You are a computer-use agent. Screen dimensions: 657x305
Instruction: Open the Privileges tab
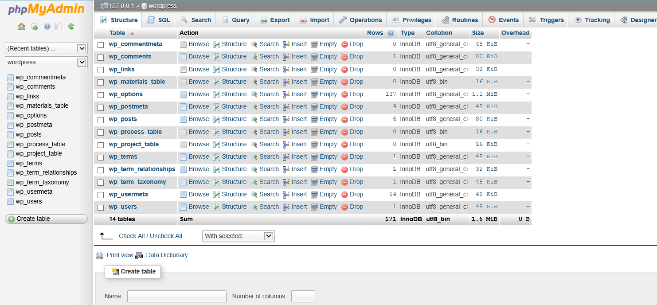[411, 20]
